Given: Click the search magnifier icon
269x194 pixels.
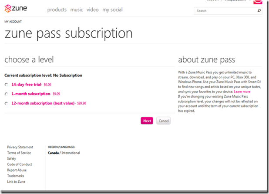Looking at the screenshot, I should [x=259, y=11].
